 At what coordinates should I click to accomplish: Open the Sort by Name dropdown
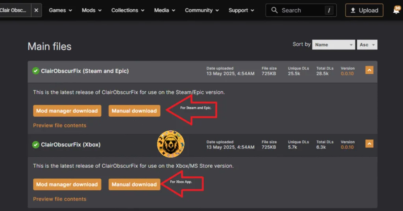334,45
